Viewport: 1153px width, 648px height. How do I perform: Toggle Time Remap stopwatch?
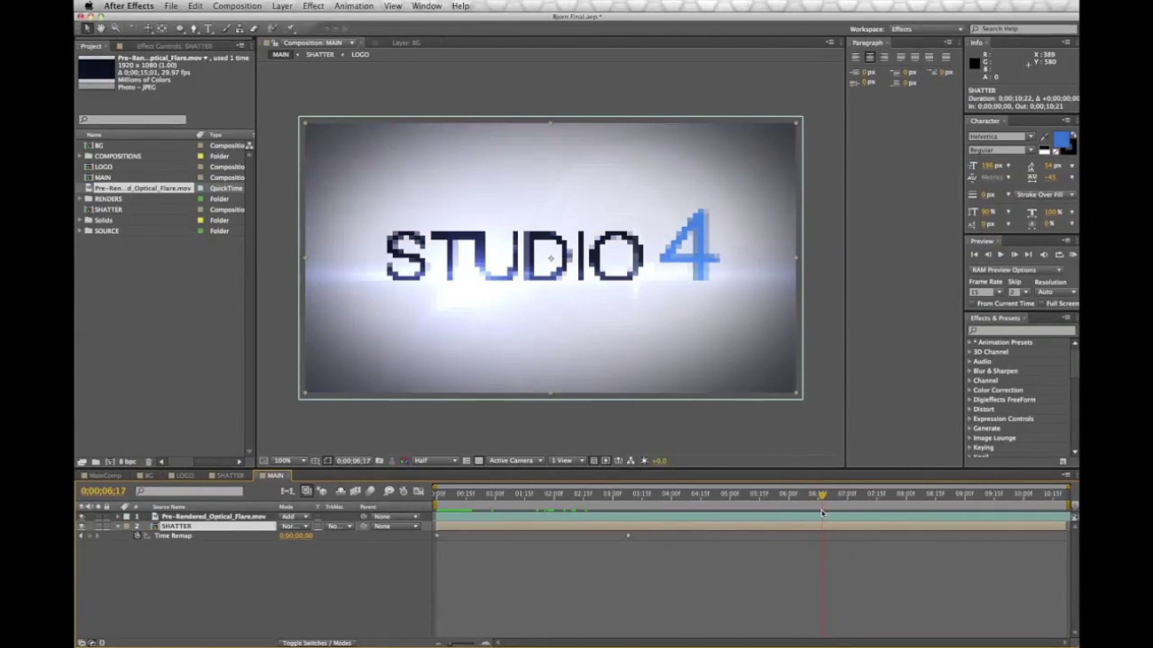137,535
